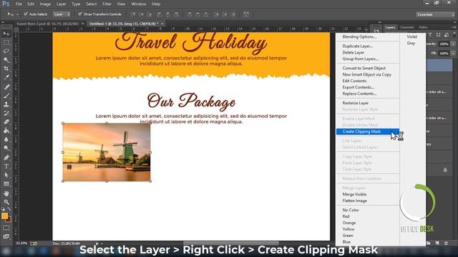Select the Rectangular Marquee tool
458x257 pixels.
pos(6,43)
